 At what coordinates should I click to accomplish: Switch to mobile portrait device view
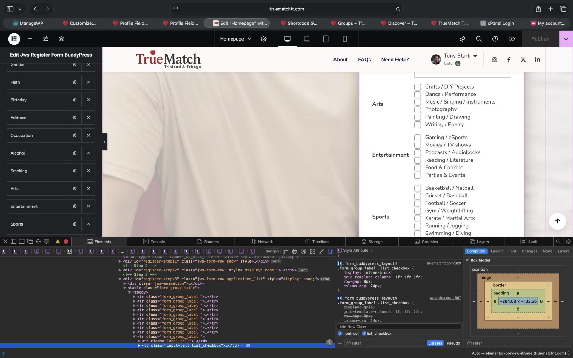[344, 39]
